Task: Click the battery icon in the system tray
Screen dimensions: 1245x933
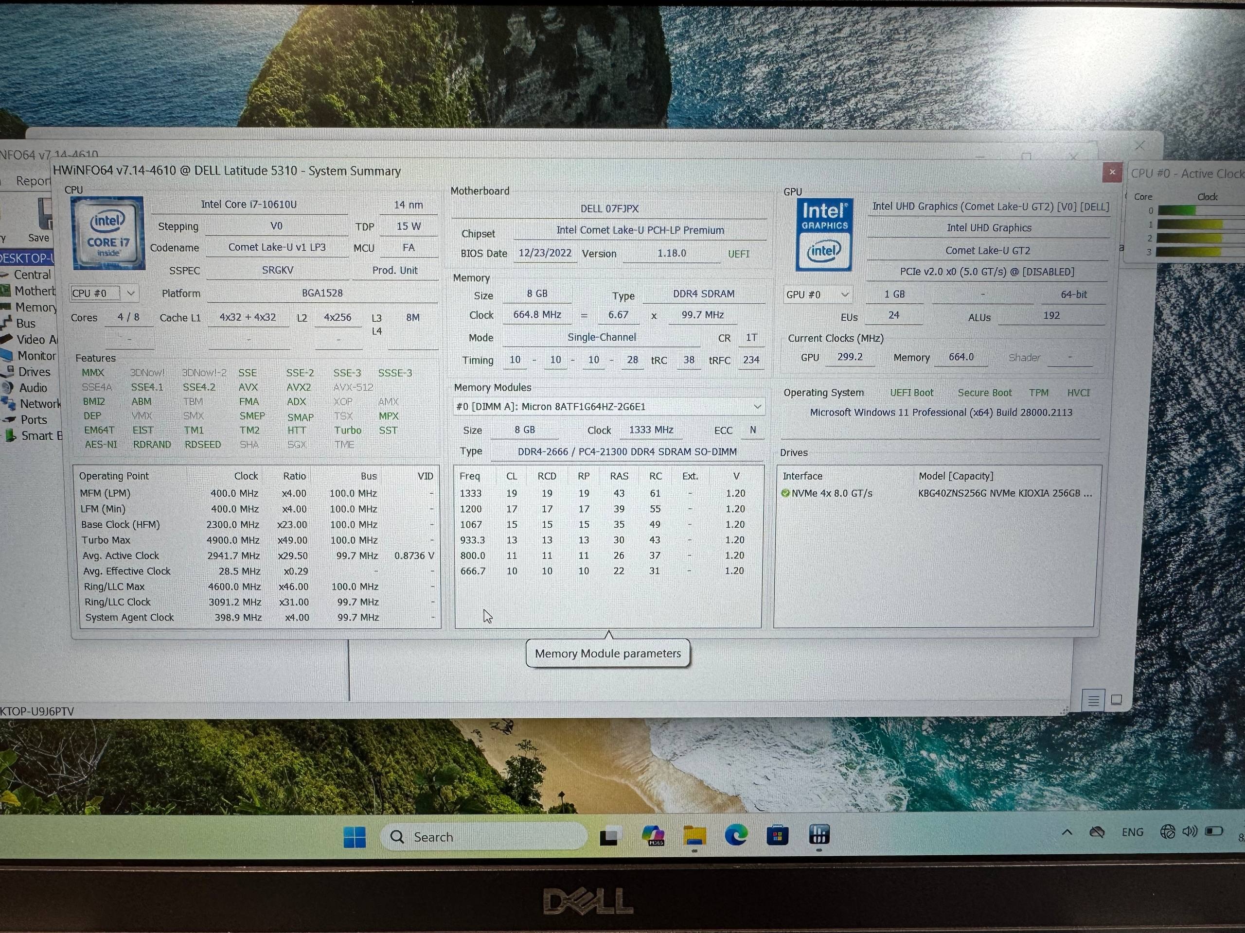Action: (1213, 831)
